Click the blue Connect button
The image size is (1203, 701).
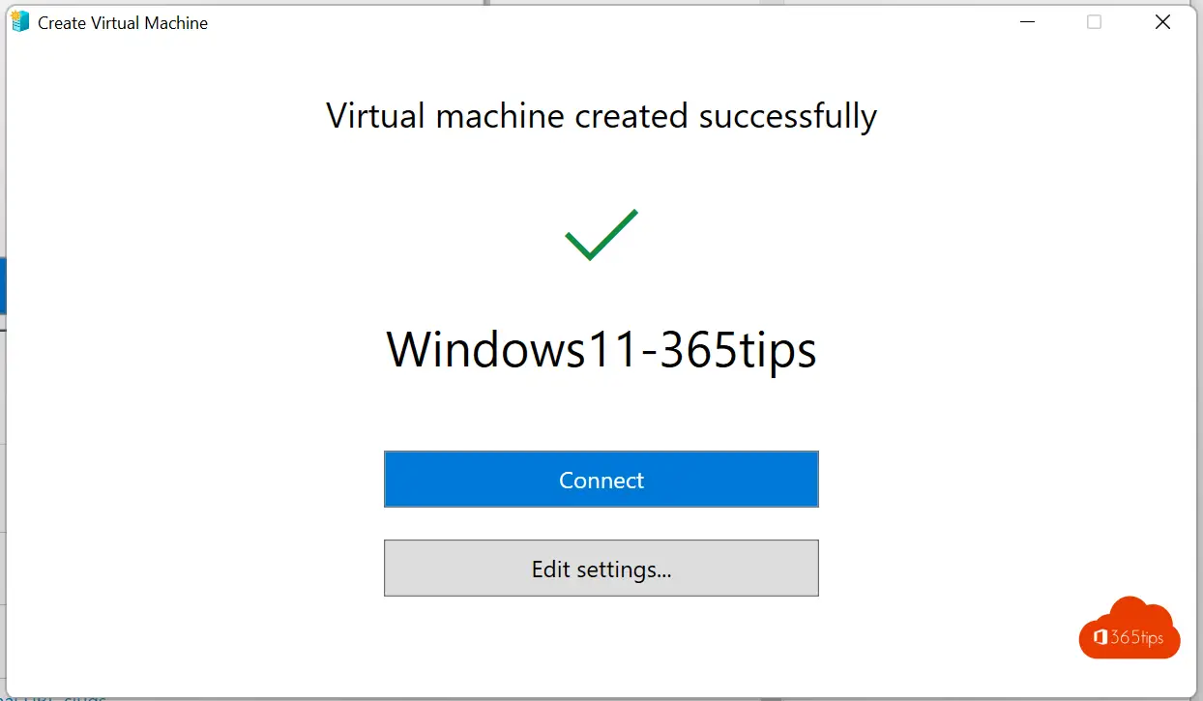pyautogui.click(x=601, y=480)
